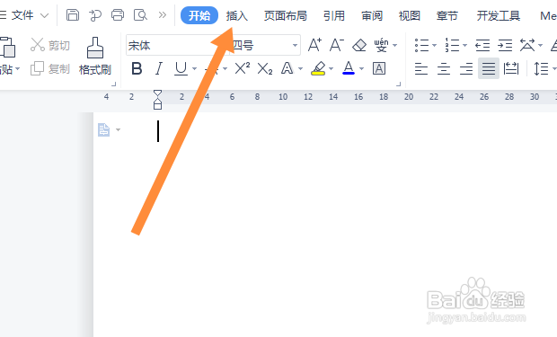Open the 章节 tab
The width and height of the screenshot is (557, 337).
pos(447,15)
